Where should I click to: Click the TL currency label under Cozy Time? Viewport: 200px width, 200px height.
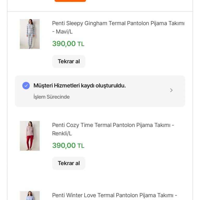click(81, 146)
